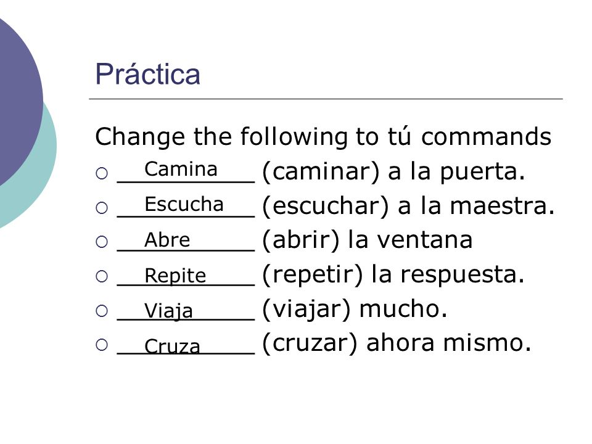
Task: Click the answer word Escucha
Action: tap(184, 204)
